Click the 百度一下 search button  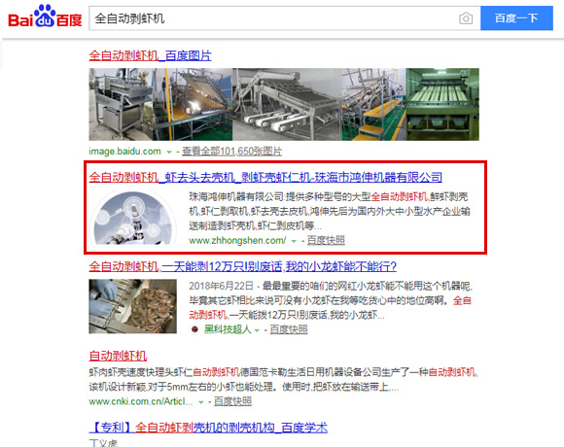pyautogui.click(x=516, y=17)
